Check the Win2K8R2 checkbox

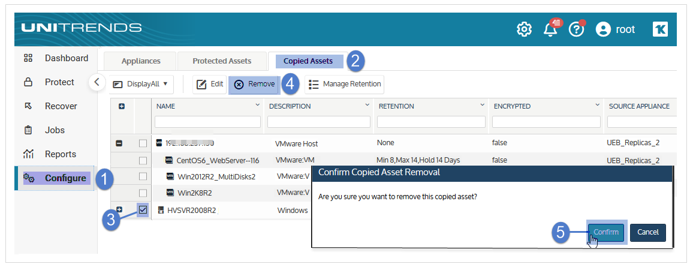[143, 193]
